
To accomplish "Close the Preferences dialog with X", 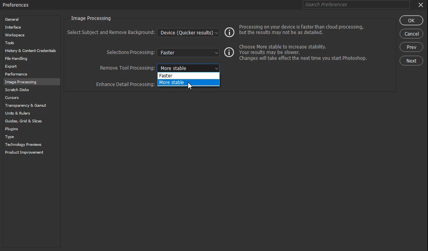I will (x=421, y=5).
